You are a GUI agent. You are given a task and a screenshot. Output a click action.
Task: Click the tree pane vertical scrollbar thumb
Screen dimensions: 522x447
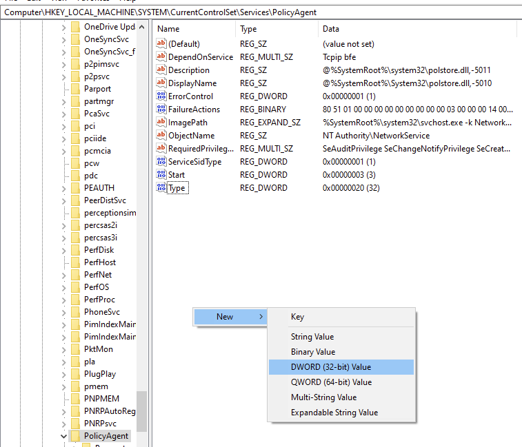pos(142,411)
